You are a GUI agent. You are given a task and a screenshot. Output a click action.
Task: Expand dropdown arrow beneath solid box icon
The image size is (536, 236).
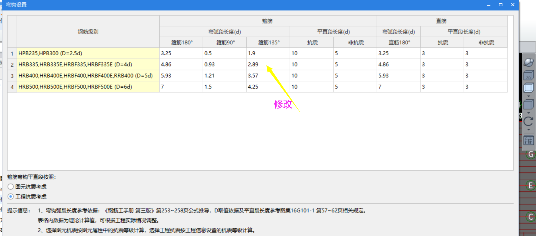529,113
